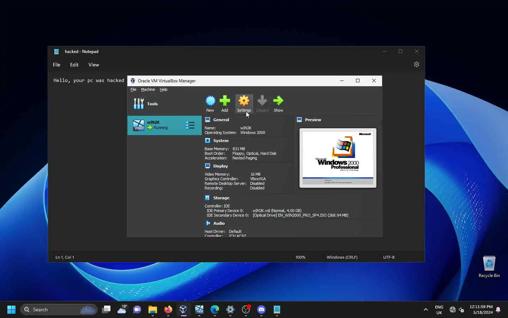
Task: Click the Boot Order Floppy, Optical, Hard Disk value
Action: (254, 153)
